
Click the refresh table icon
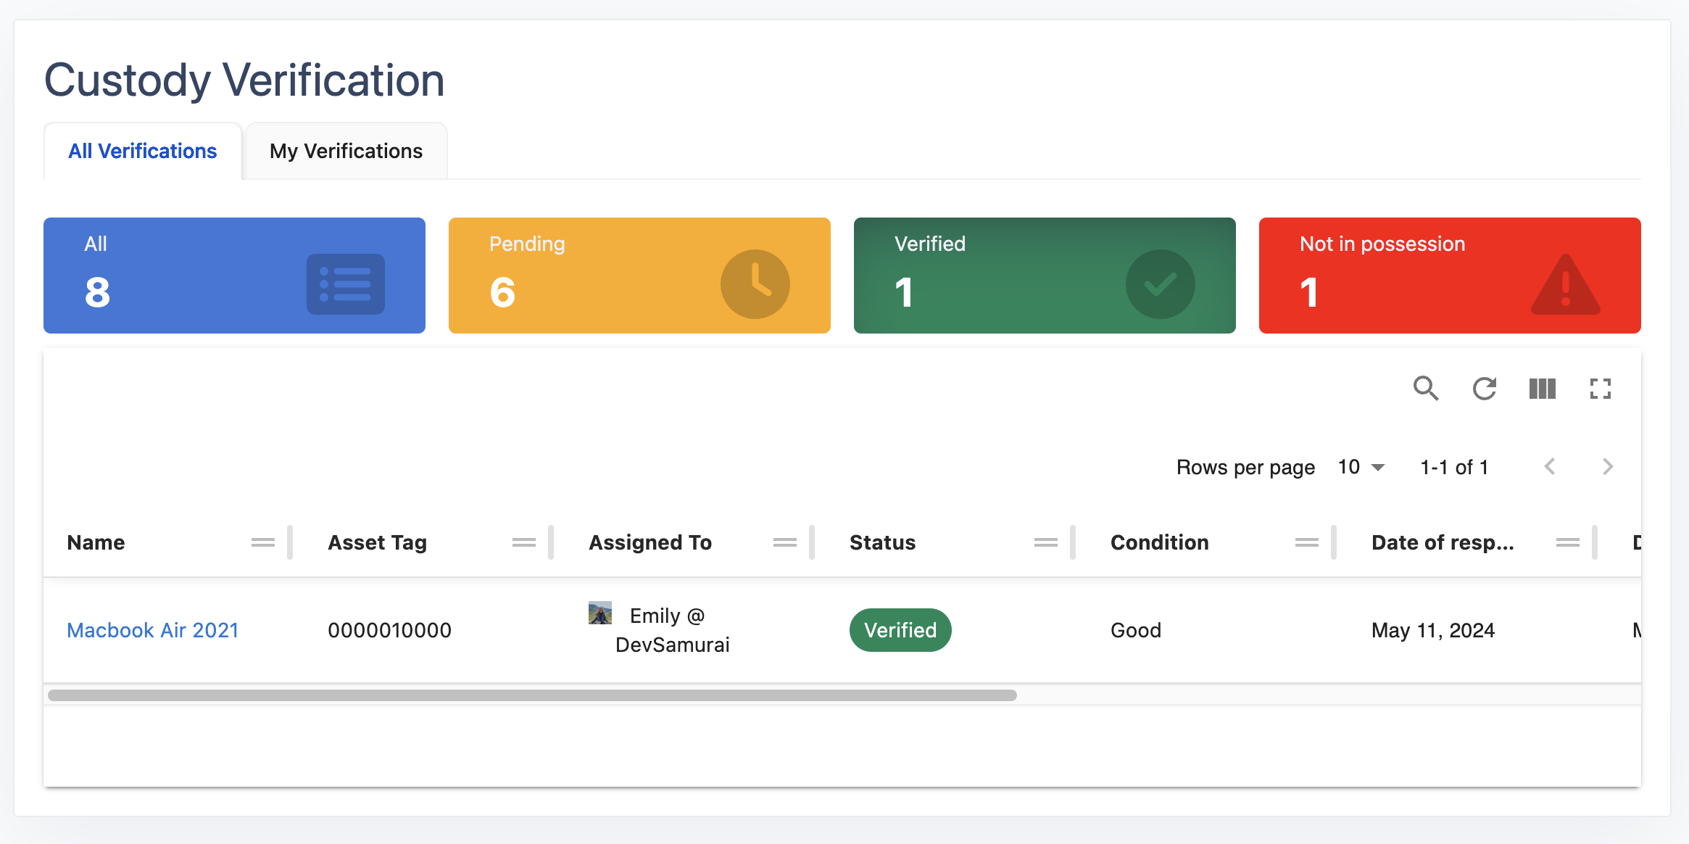(x=1484, y=389)
